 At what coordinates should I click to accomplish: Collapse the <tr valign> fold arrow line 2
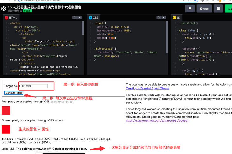tap(9, 27)
